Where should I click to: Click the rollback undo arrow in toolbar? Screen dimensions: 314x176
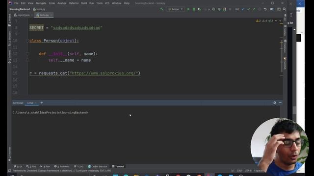coord(265,9)
